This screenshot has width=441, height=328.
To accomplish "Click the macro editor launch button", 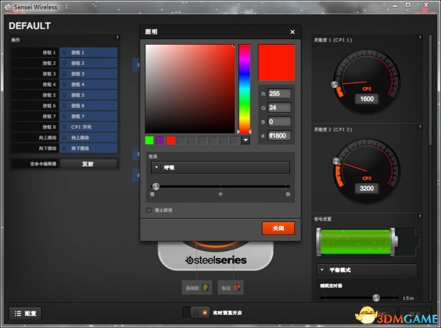I will 88,164.
